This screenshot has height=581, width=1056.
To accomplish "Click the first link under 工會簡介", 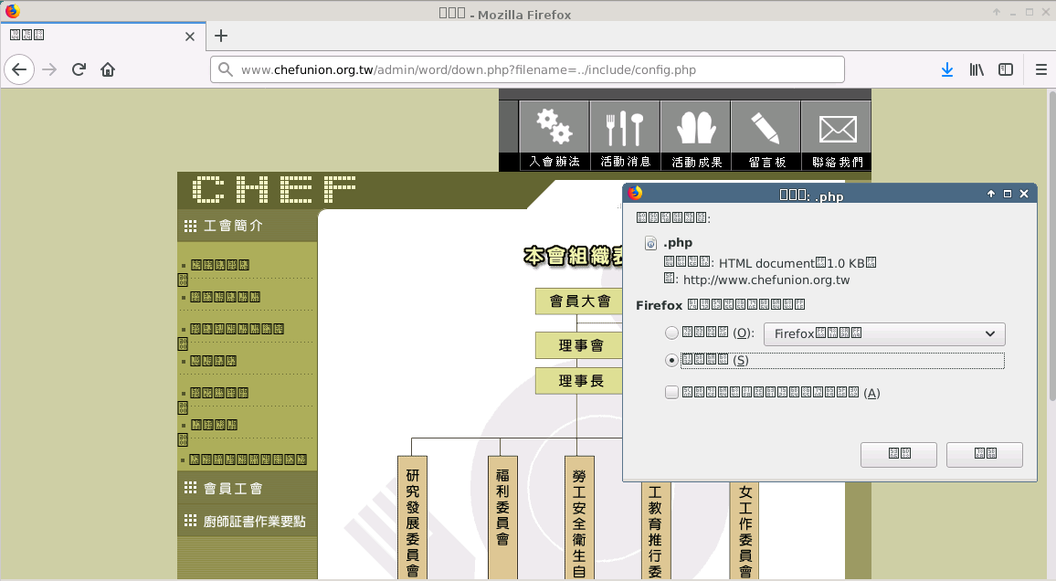I will [219, 265].
